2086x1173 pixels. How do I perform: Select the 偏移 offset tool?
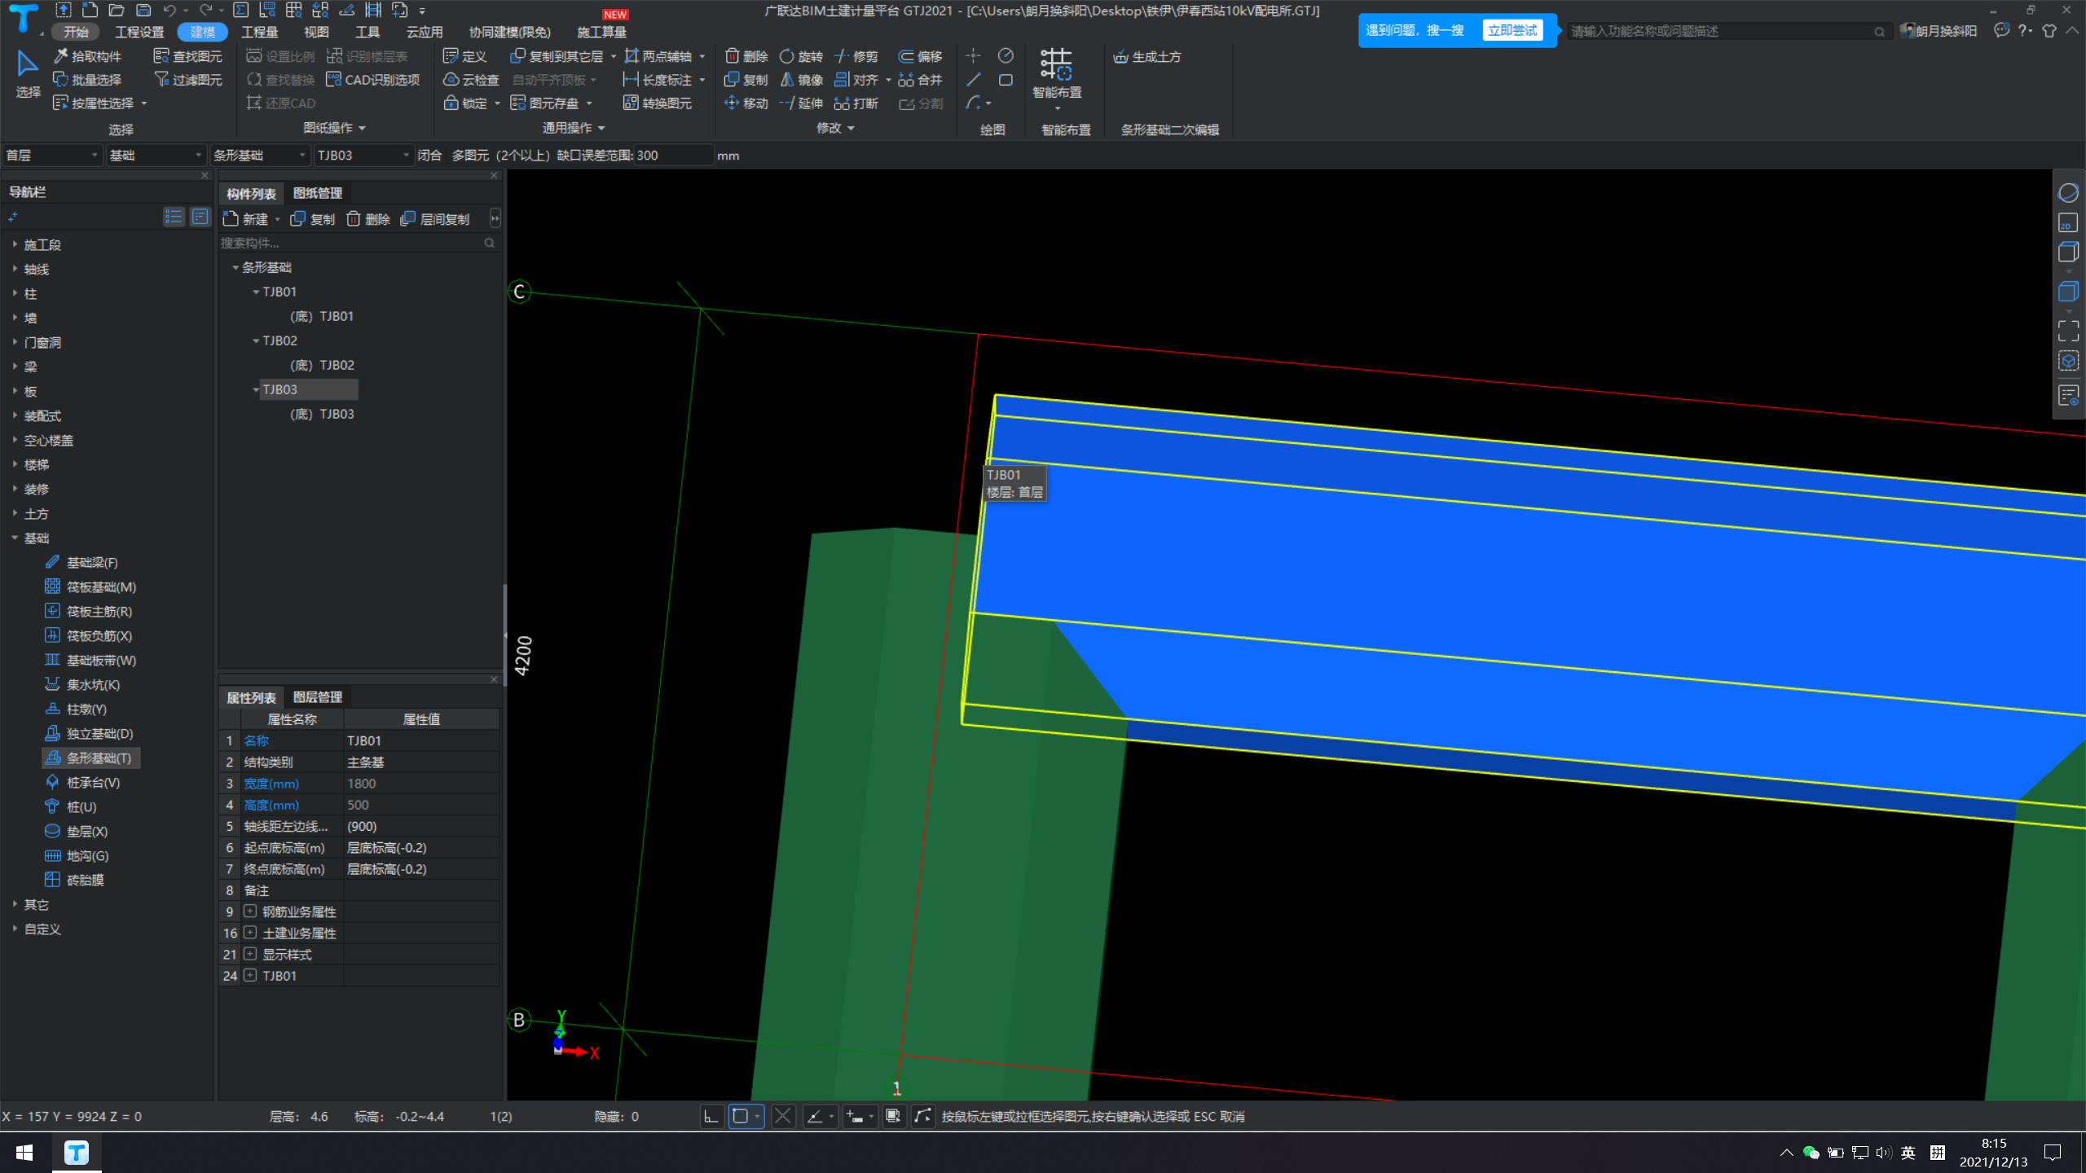point(921,56)
